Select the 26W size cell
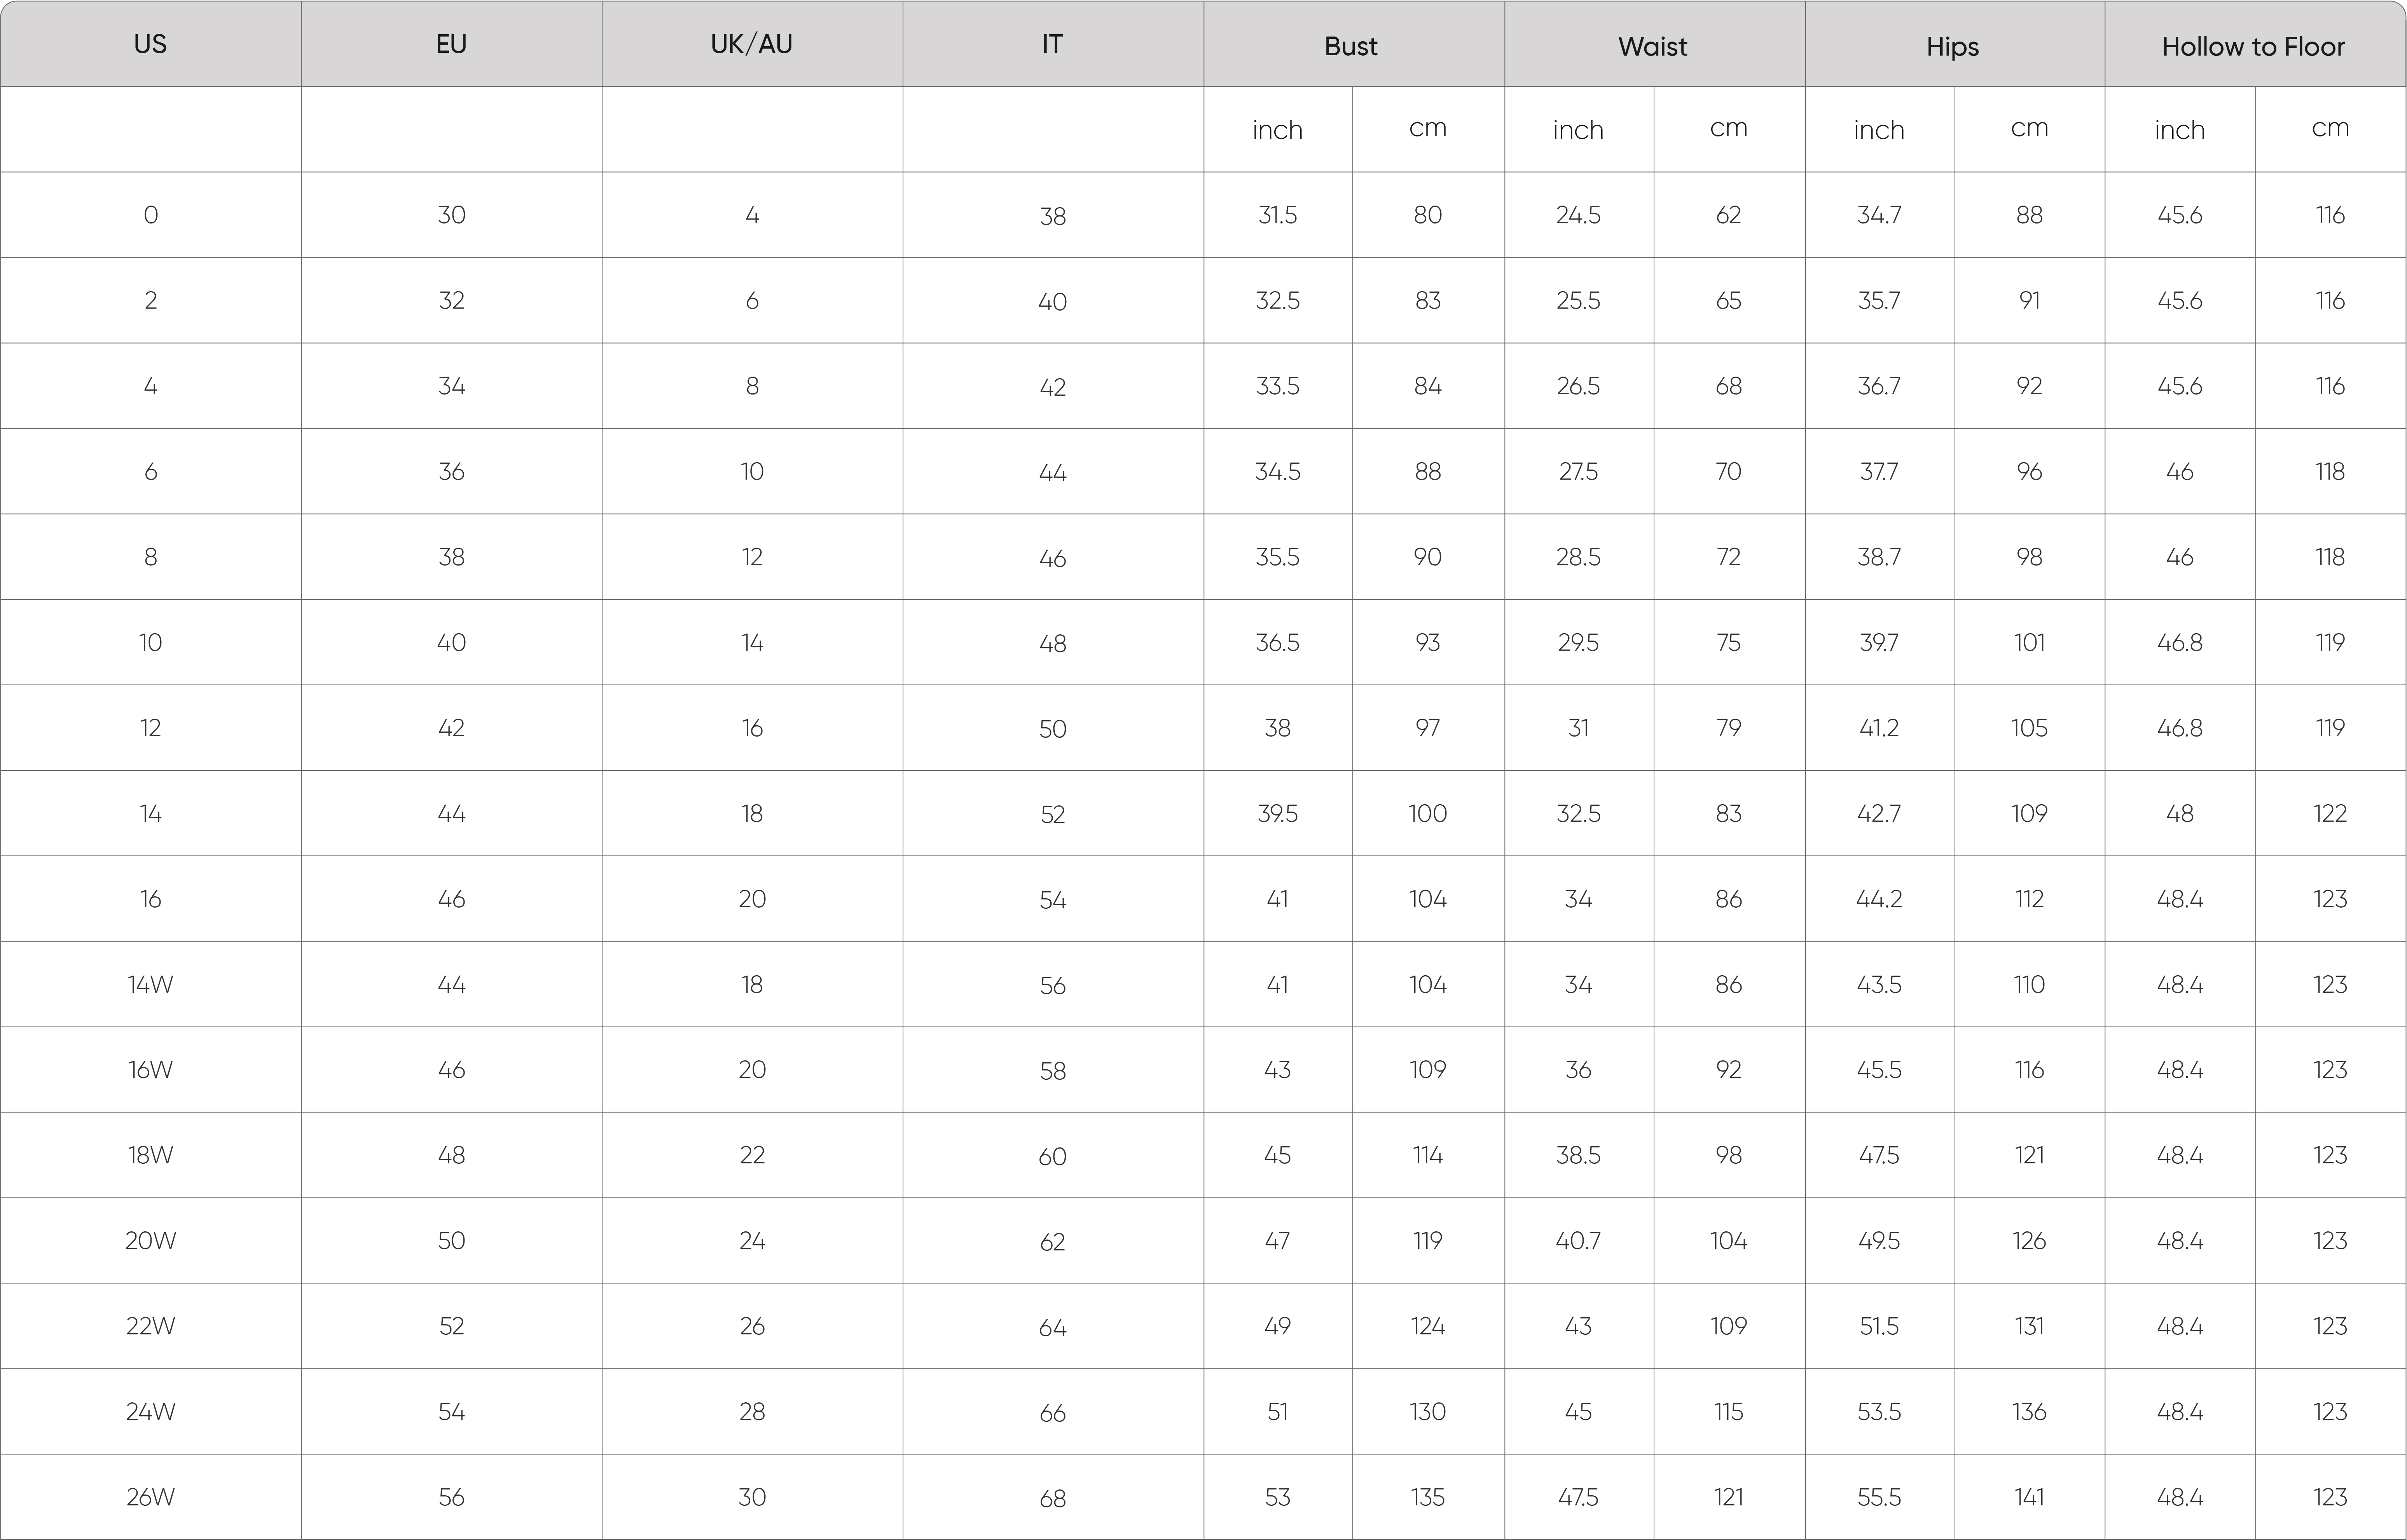The width and height of the screenshot is (2407, 1540). (150, 1497)
